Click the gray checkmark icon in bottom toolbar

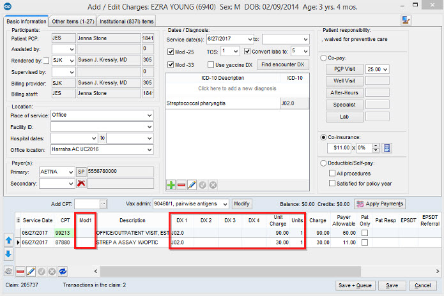click(42, 271)
